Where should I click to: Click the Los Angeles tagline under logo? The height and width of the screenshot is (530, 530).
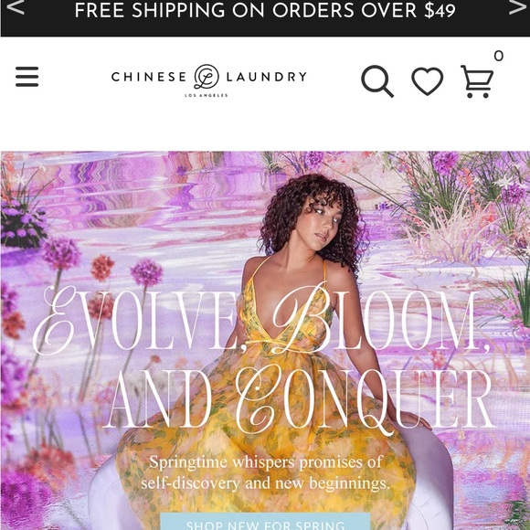(x=207, y=95)
